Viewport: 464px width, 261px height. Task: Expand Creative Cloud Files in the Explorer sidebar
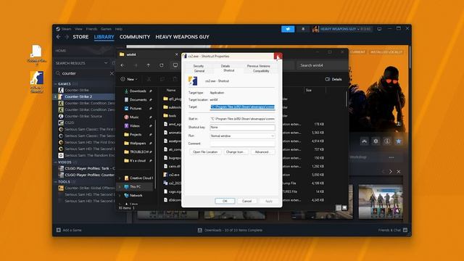pyautogui.click(x=120, y=178)
